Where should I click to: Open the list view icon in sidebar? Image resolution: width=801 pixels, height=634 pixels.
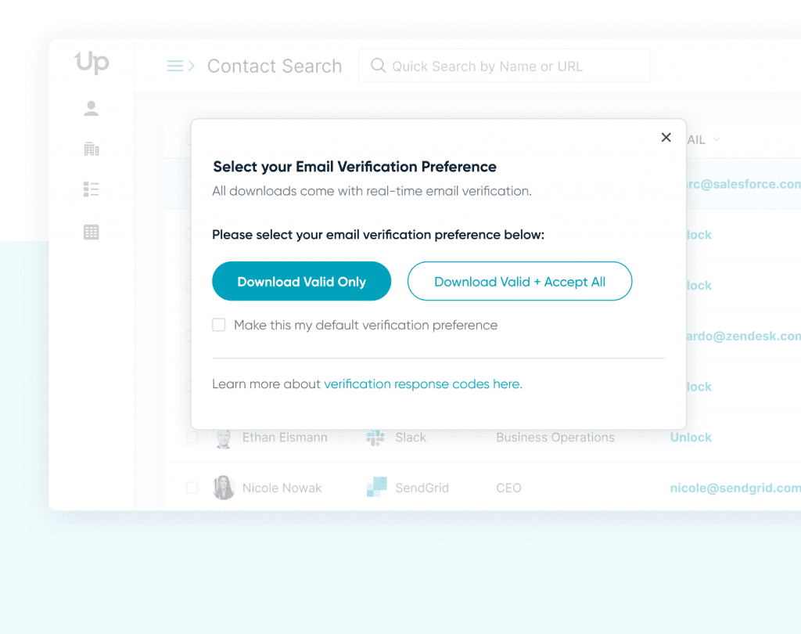[x=91, y=189]
